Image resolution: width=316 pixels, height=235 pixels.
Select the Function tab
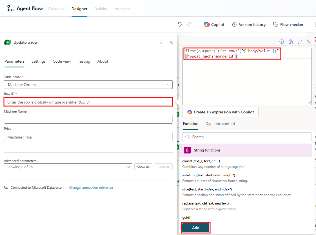(191, 124)
